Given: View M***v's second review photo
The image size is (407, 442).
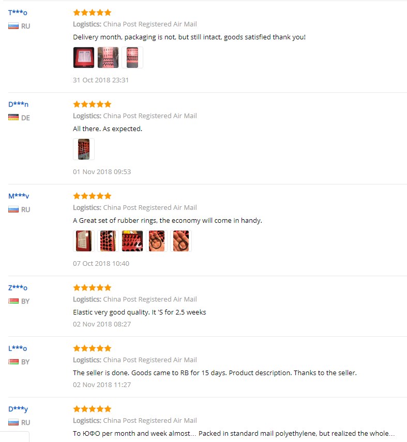Looking at the screenshot, I should pos(108,241).
